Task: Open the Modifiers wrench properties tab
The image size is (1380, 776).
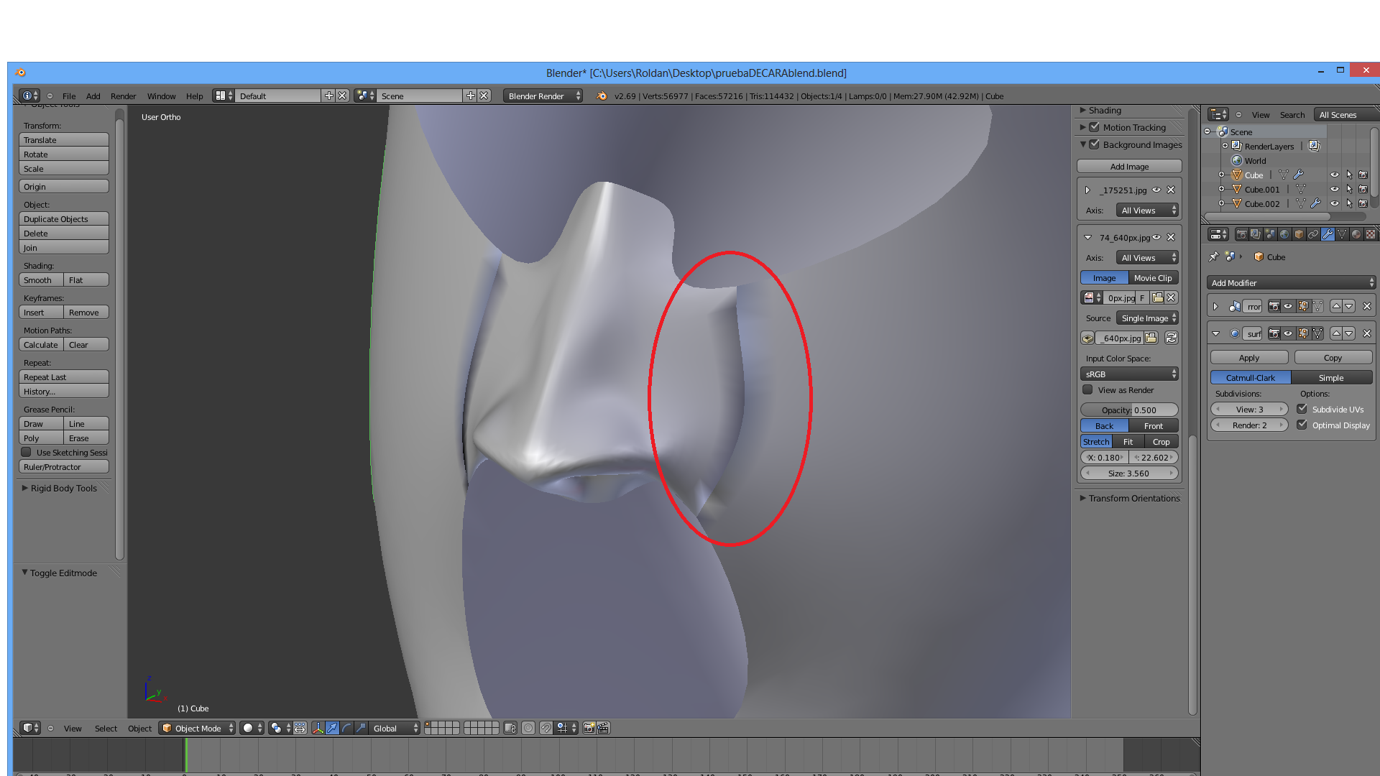Action: (x=1328, y=235)
